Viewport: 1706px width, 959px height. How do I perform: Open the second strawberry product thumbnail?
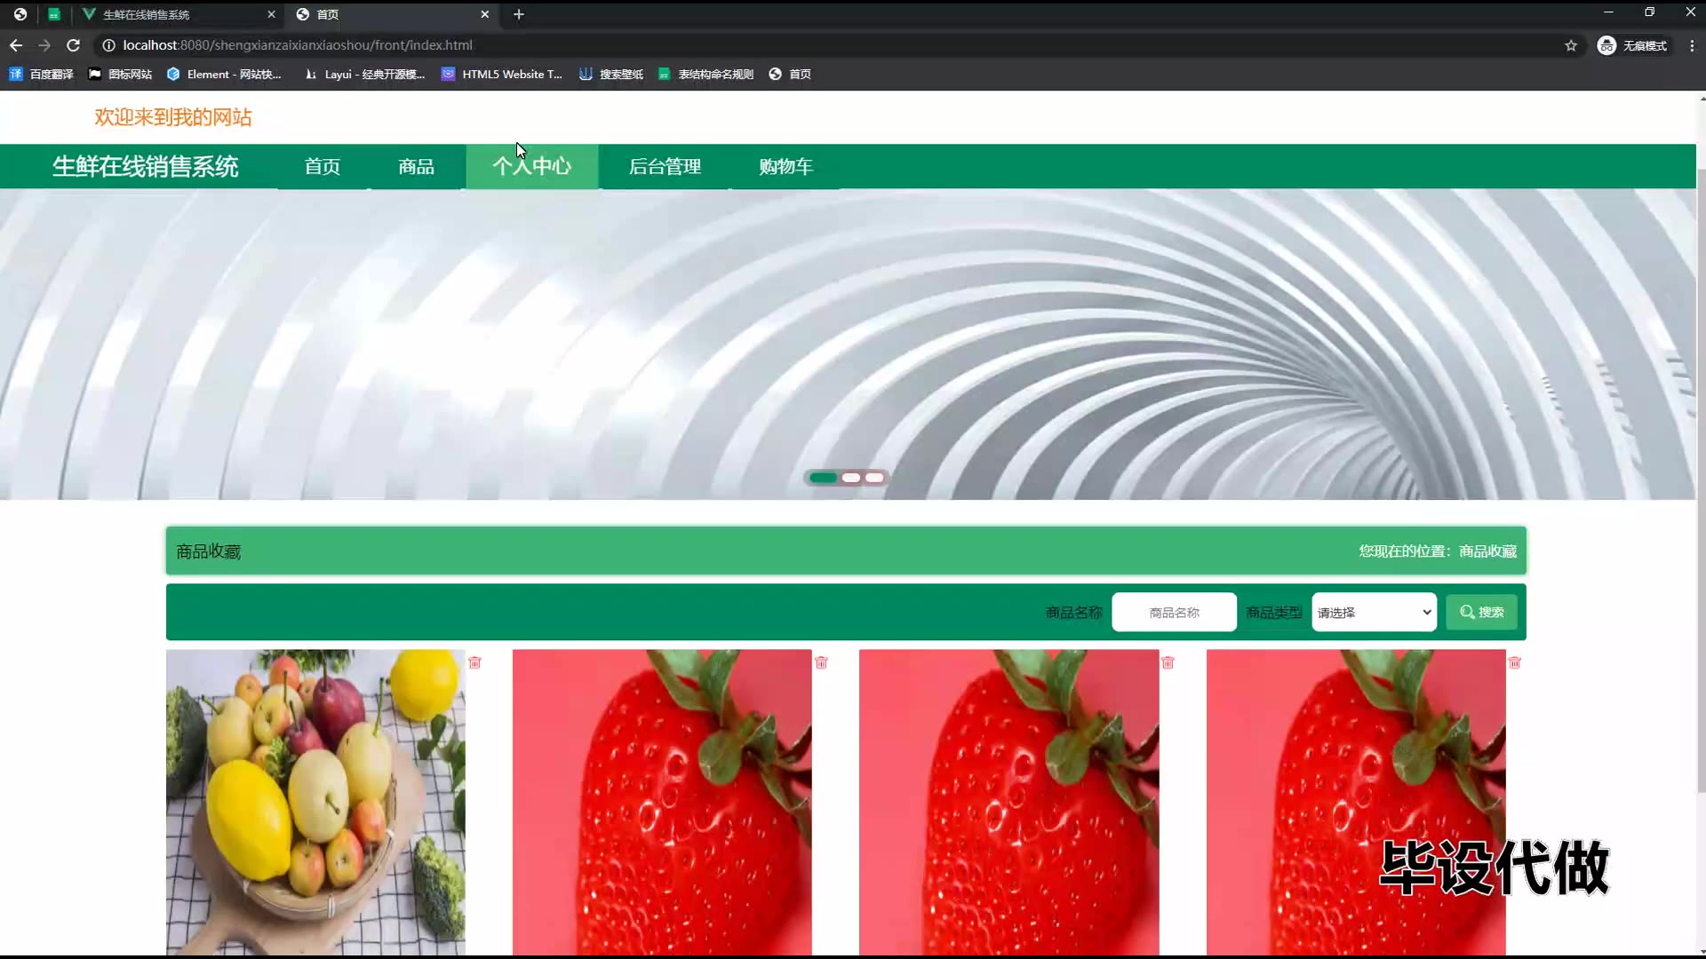pyautogui.click(x=662, y=803)
